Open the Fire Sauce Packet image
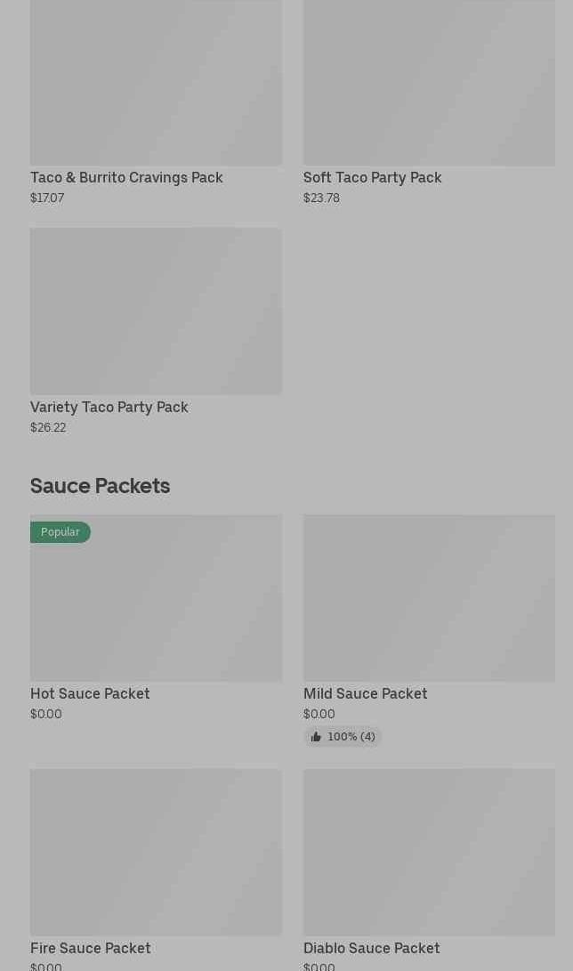The image size is (573, 971). click(x=156, y=852)
